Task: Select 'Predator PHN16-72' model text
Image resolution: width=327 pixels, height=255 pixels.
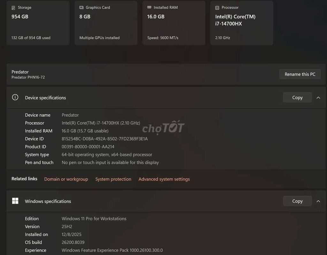Action: (28, 77)
